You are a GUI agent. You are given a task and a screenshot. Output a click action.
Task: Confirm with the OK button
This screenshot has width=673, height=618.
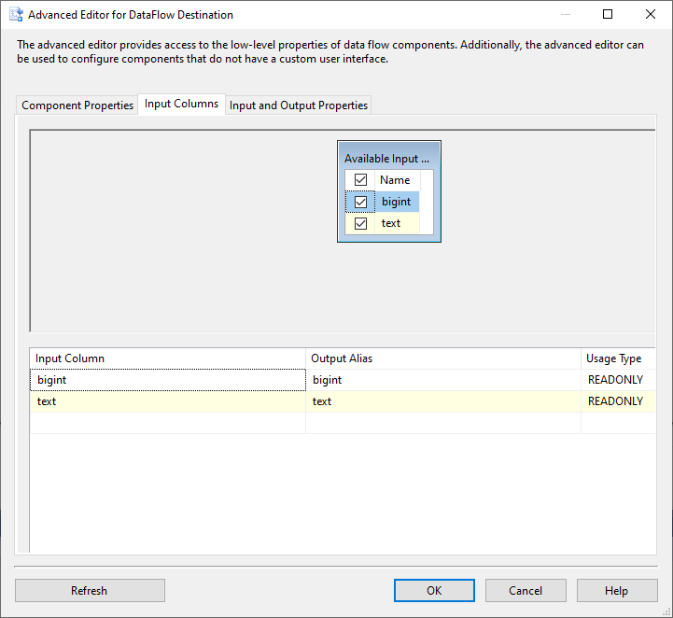pyautogui.click(x=434, y=590)
